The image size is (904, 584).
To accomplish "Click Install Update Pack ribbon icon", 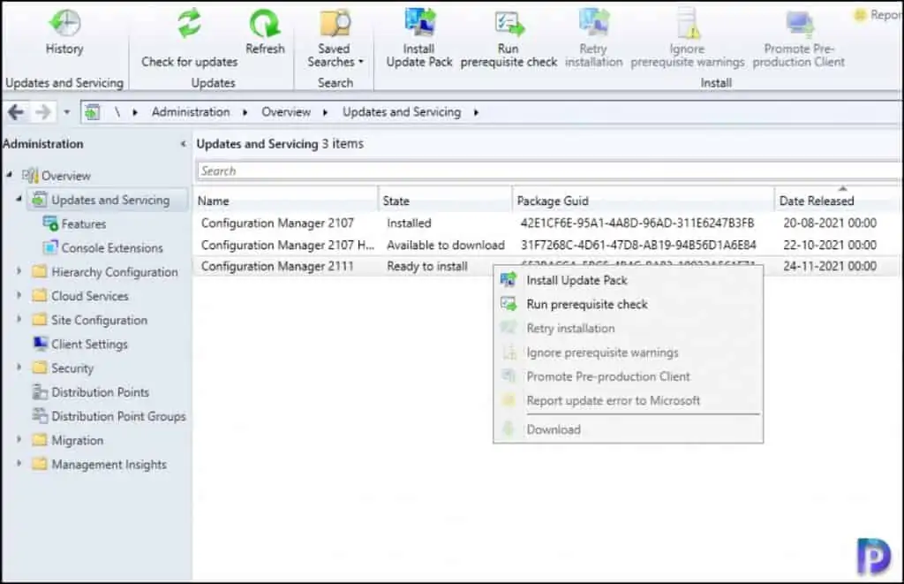I will click(419, 23).
